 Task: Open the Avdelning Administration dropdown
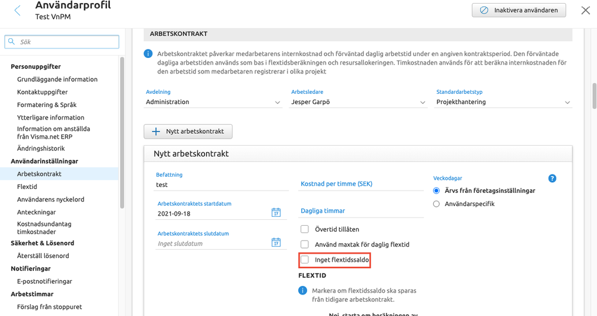[x=213, y=102]
